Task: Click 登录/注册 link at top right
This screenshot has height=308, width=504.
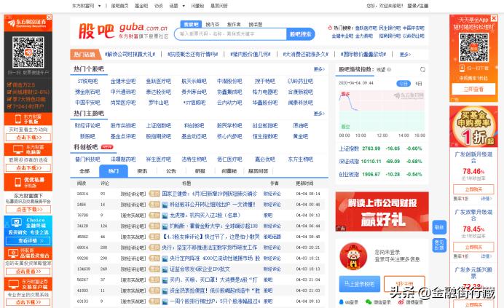Action: [417, 6]
